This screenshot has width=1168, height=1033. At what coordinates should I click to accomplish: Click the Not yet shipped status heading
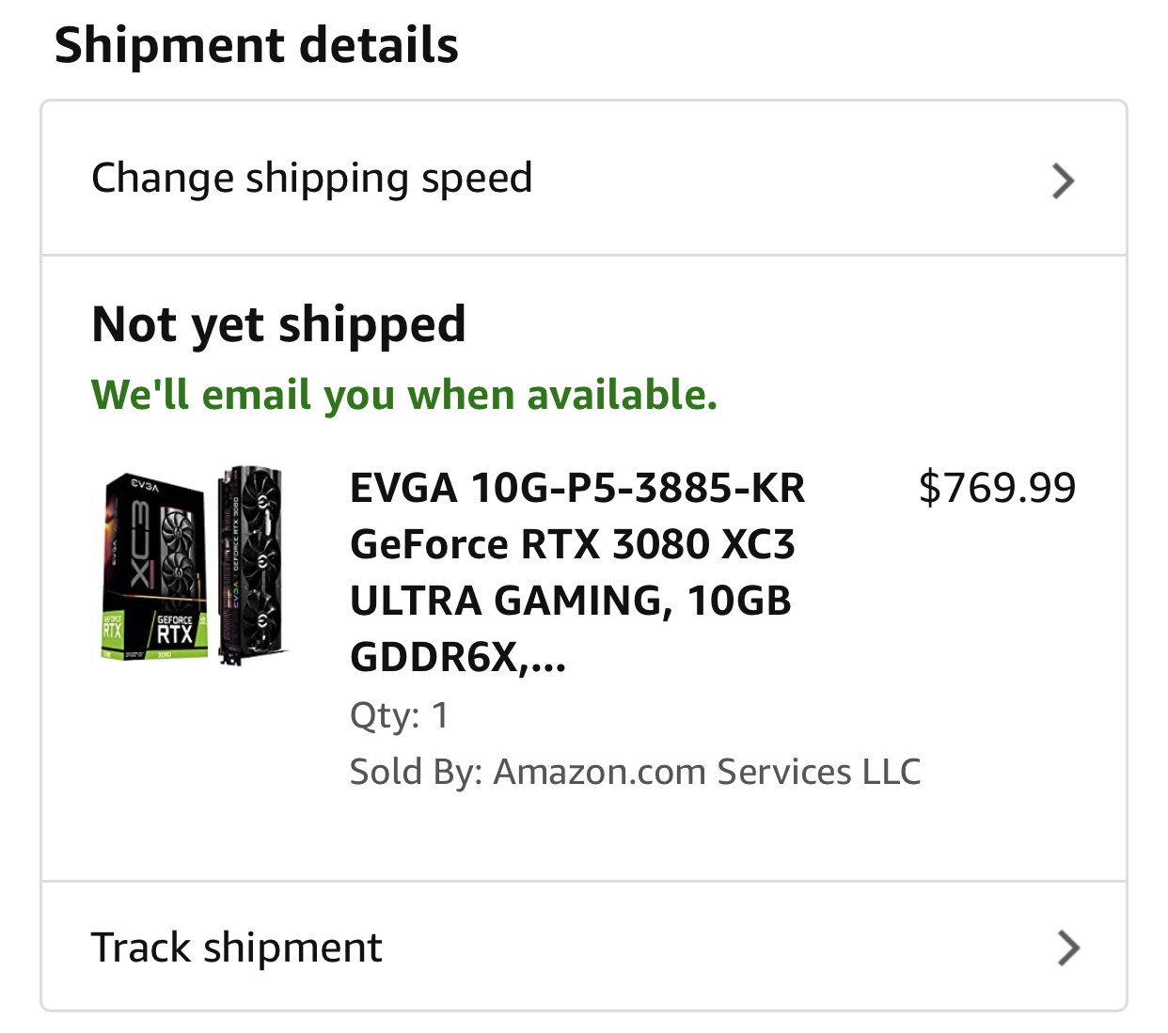278,325
